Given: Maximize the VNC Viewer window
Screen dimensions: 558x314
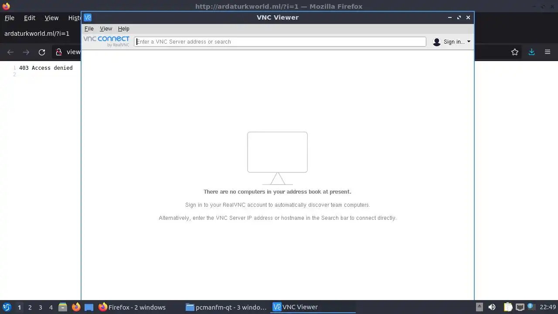Looking at the screenshot, I should (x=459, y=17).
